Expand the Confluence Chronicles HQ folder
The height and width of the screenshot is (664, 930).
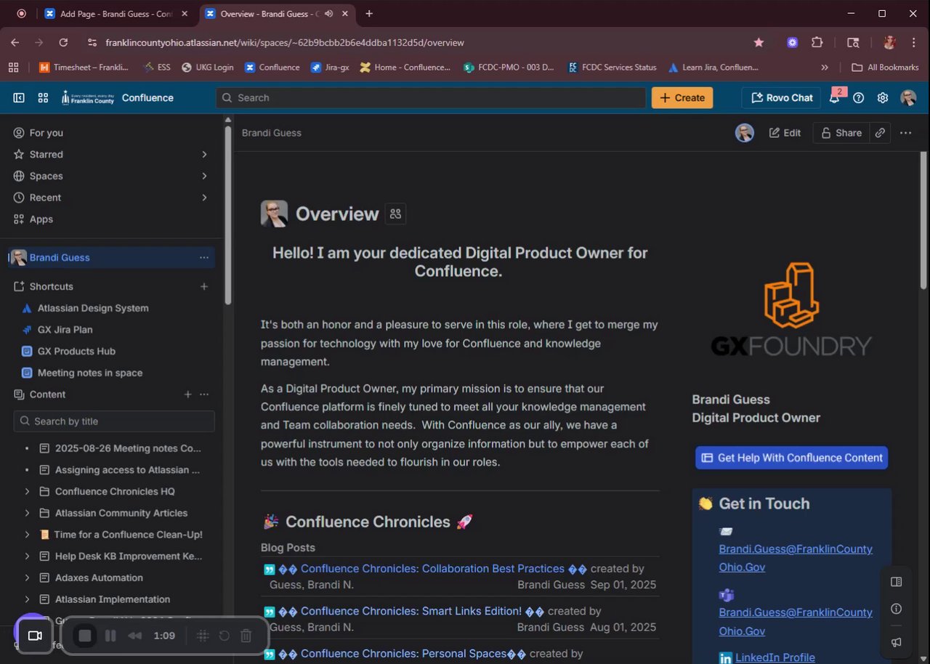[27, 491]
